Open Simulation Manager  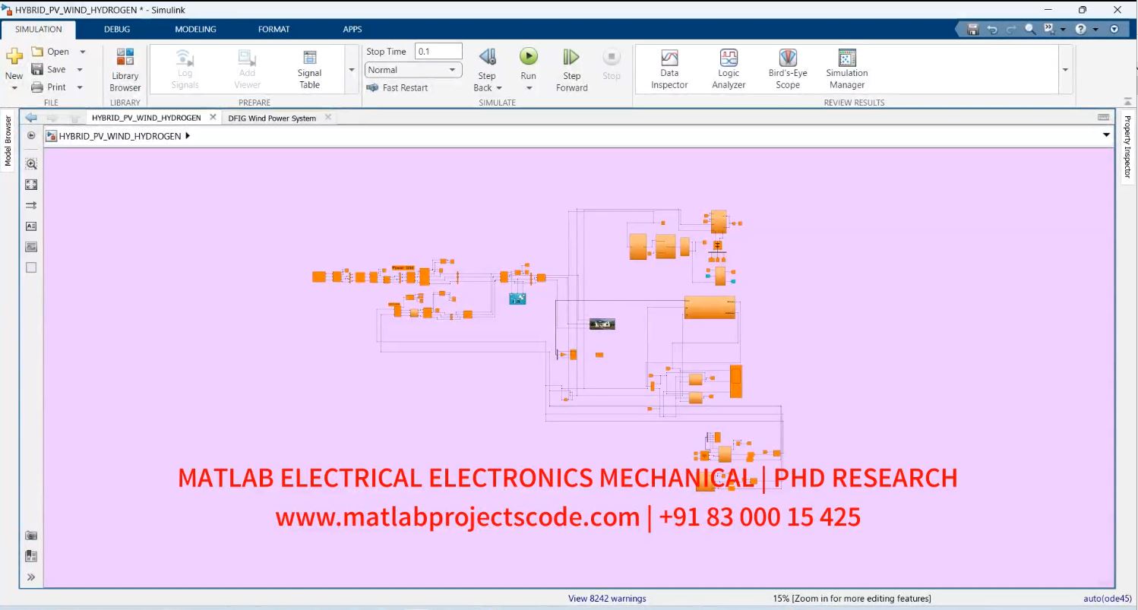click(x=846, y=67)
